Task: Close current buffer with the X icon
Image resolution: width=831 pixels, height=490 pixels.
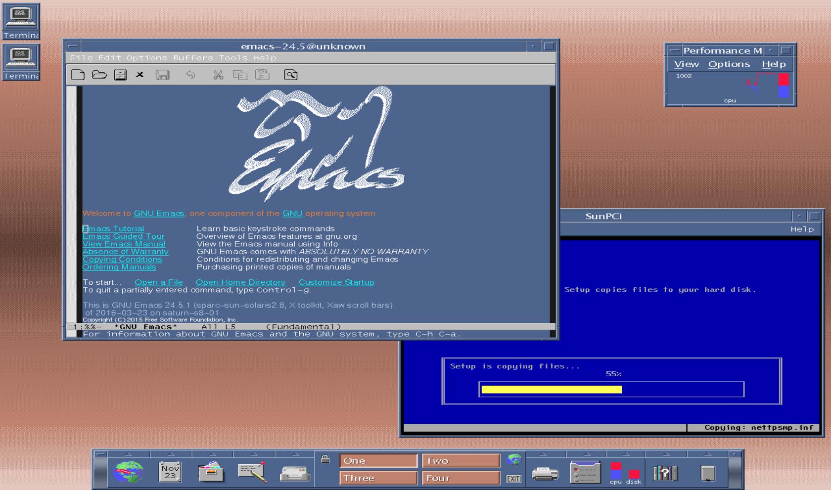Action: pyautogui.click(x=140, y=75)
